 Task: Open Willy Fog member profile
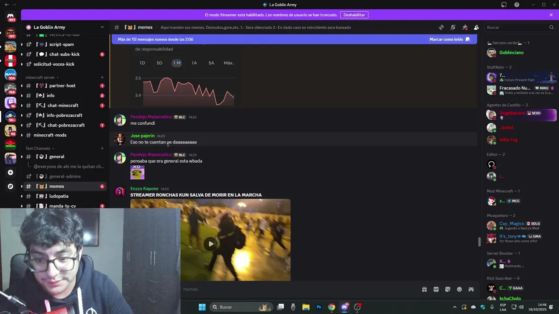pyautogui.click(x=521, y=140)
